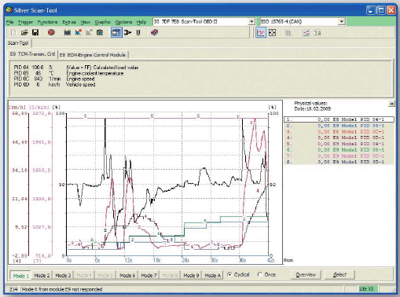Click the highlighted blue window icon

pyautogui.click(x=116, y=32)
